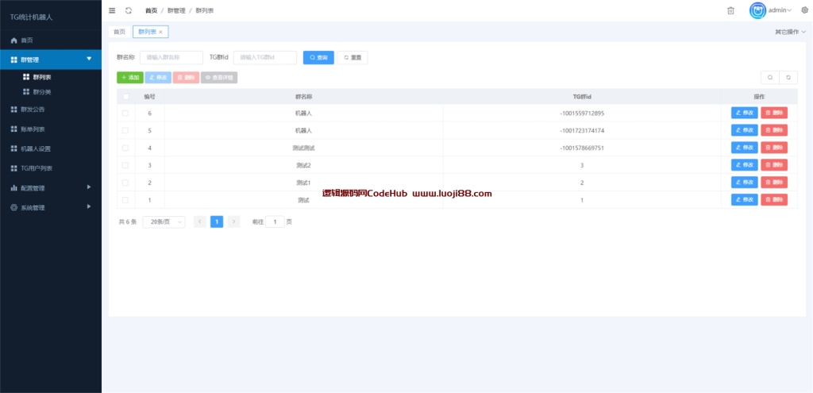Go to the next page arrow
The height and width of the screenshot is (393, 813).
click(234, 222)
